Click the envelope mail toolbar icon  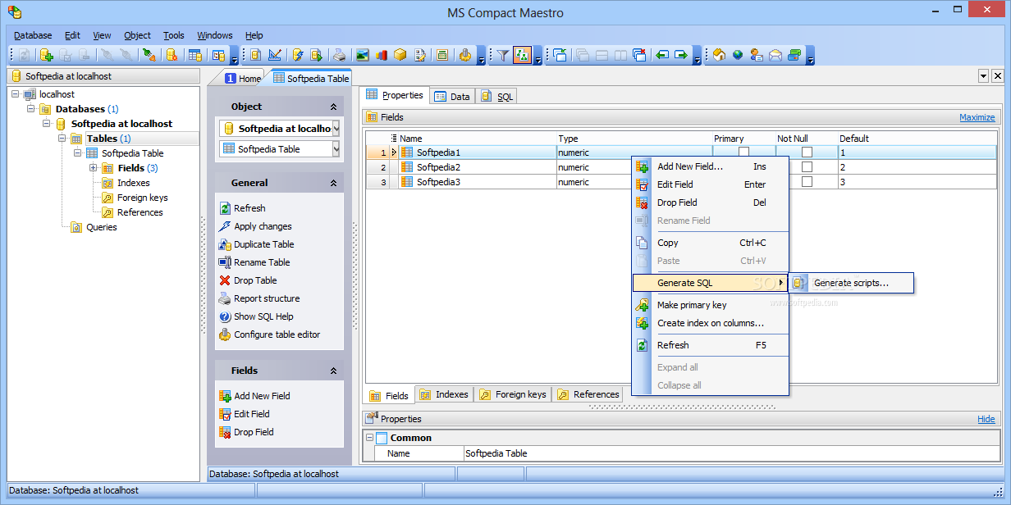click(x=775, y=55)
